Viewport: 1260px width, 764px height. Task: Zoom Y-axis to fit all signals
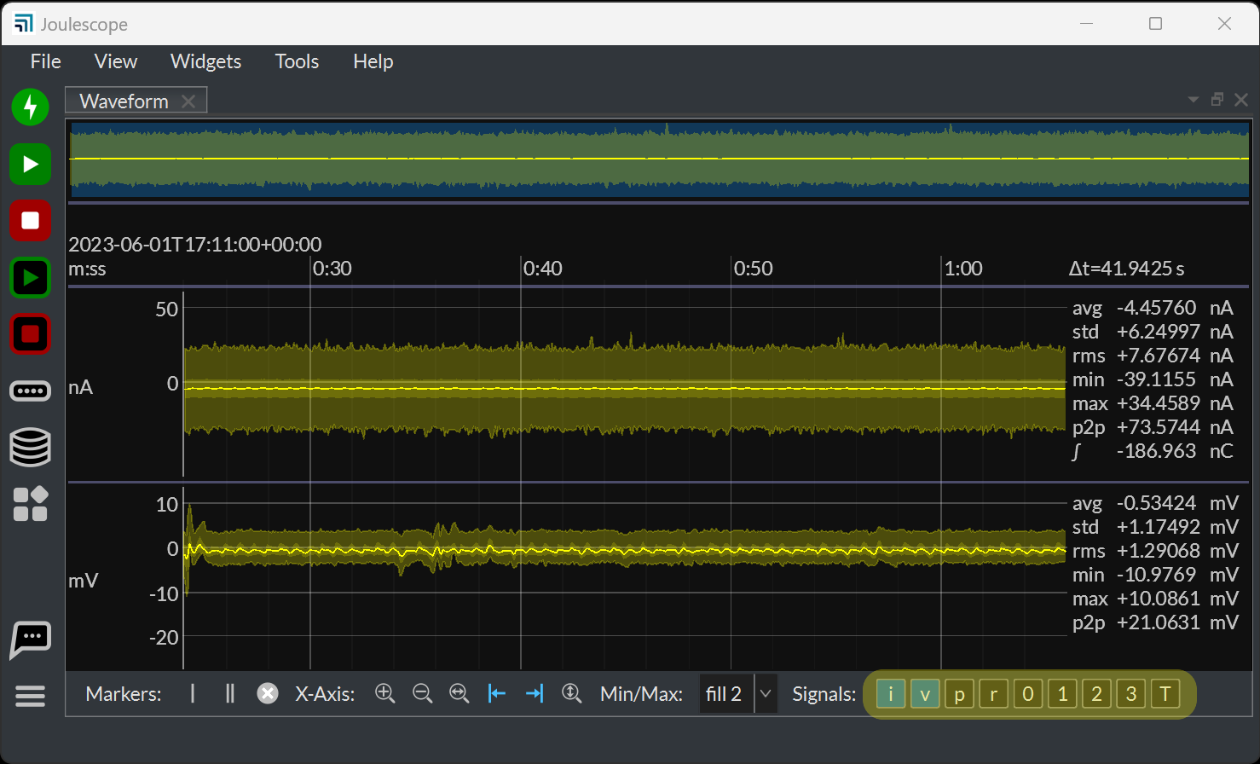pyautogui.click(x=571, y=694)
